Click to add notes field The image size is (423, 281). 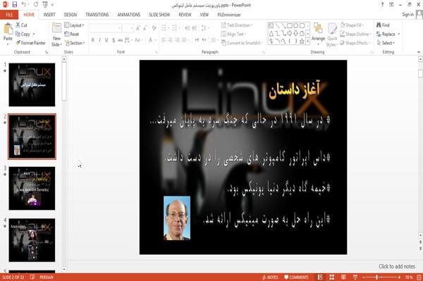point(396,266)
